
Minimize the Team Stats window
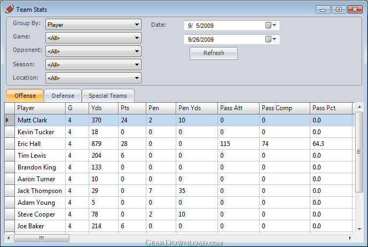pyautogui.click(x=323, y=10)
